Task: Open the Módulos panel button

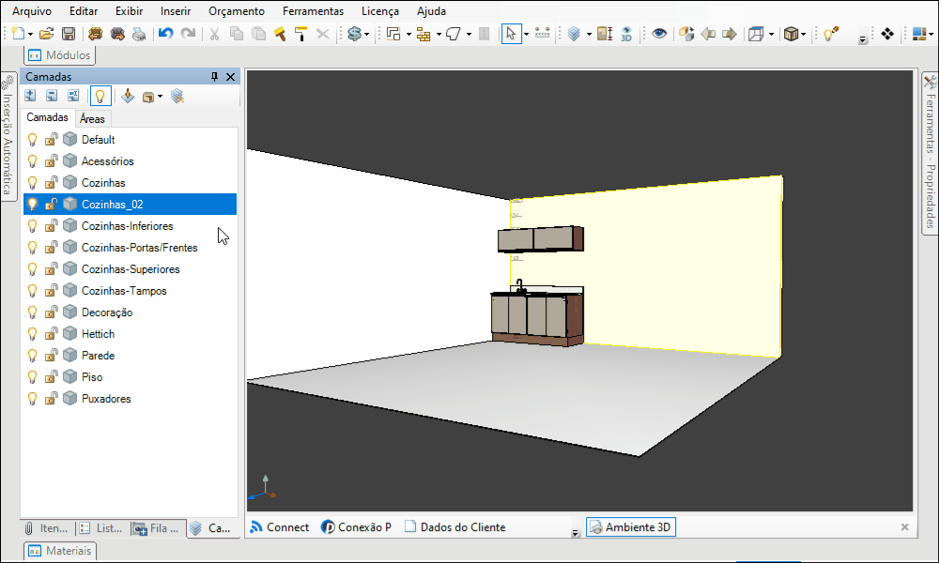Action: click(x=60, y=55)
